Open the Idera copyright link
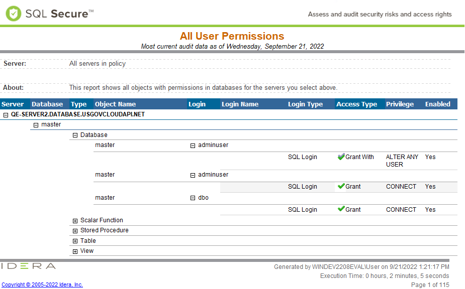Image resolution: width=465 pixels, height=289 pixels. coord(42,284)
